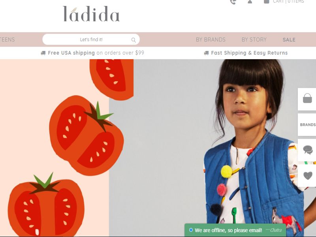Open the BRANDS side tab

pyautogui.click(x=307, y=124)
